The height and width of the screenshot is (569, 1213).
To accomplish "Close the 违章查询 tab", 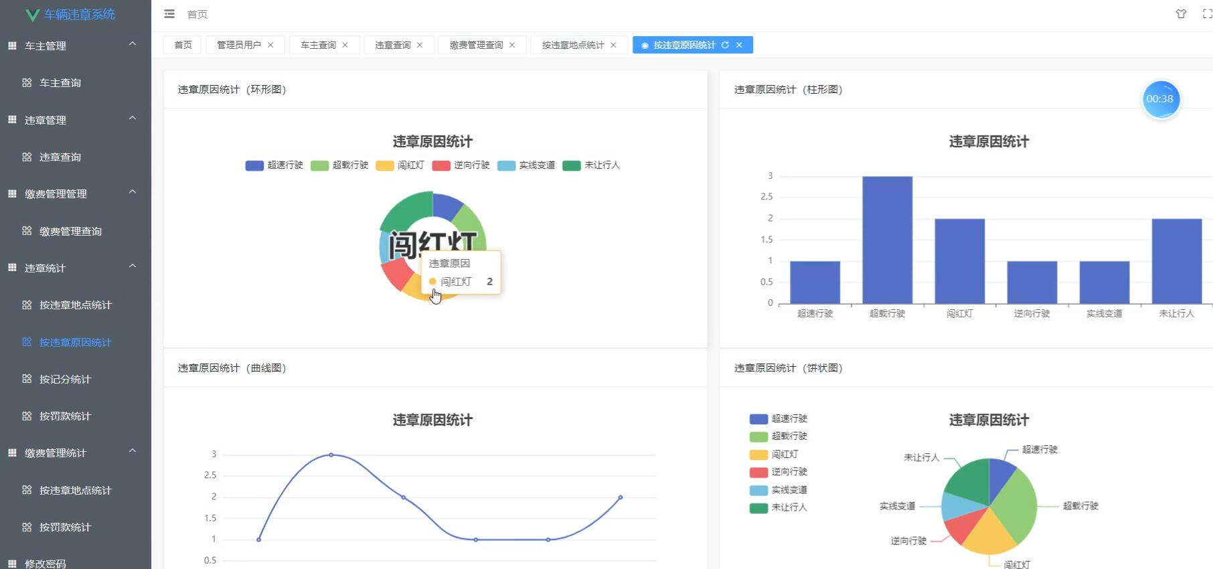I will click(420, 45).
